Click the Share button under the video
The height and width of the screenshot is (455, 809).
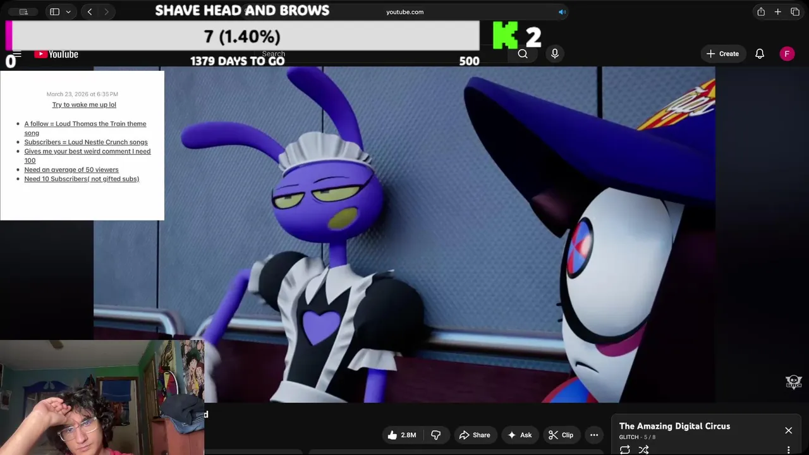(x=475, y=435)
